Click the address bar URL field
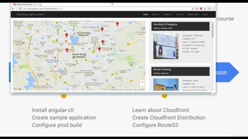The width and height of the screenshot is (248, 139). pyautogui.click(x=108, y=8)
